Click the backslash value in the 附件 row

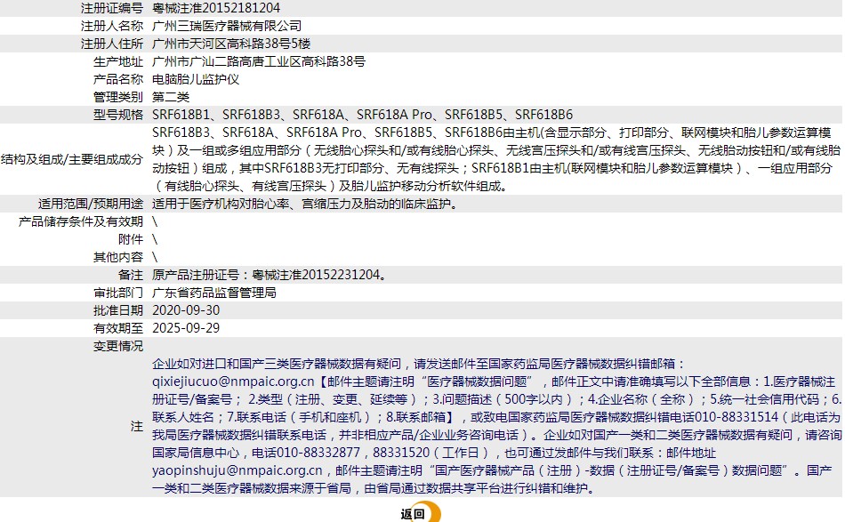click(155, 239)
